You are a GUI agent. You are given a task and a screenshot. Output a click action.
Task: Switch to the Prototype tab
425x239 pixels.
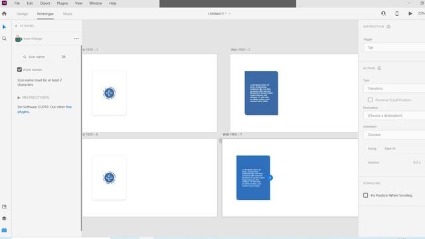pos(45,14)
